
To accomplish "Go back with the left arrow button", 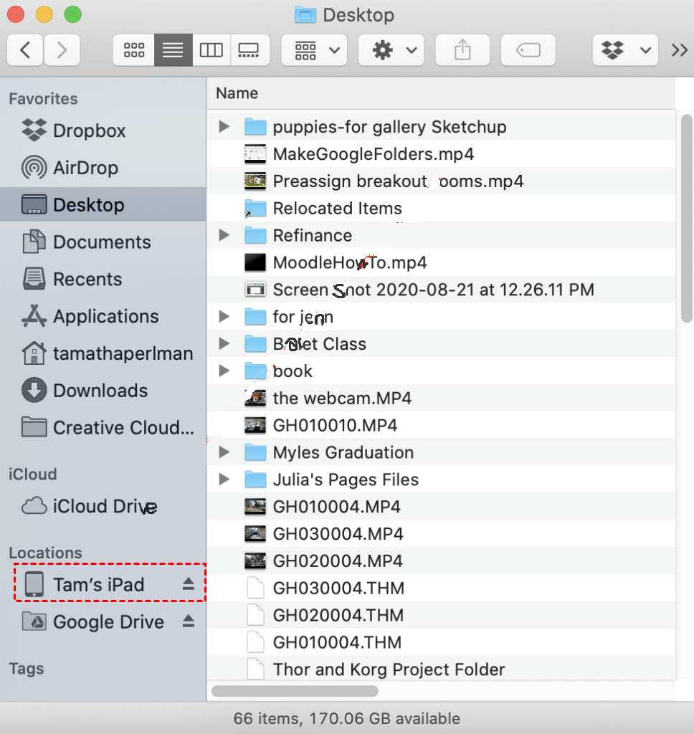I will click(x=25, y=50).
